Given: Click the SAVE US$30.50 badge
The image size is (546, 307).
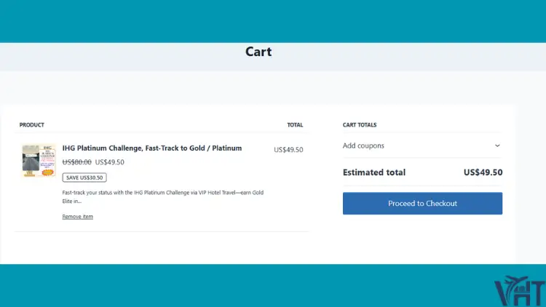Looking at the screenshot, I should [84, 178].
